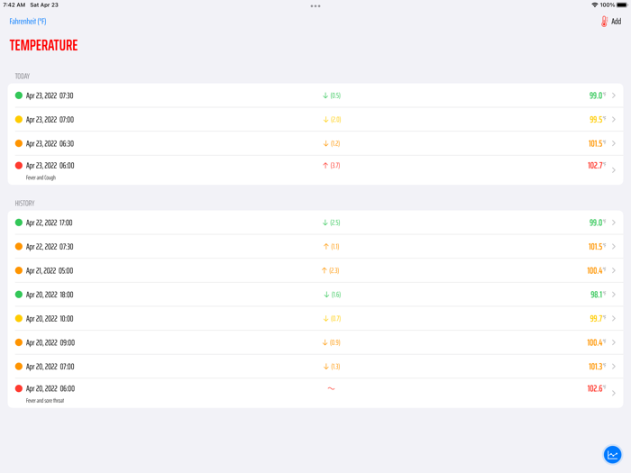The width and height of the screenshot is (631, 473).
Task: Click the yellow dot for Apr 20 10:00
Action: click(x=19, y=319)
